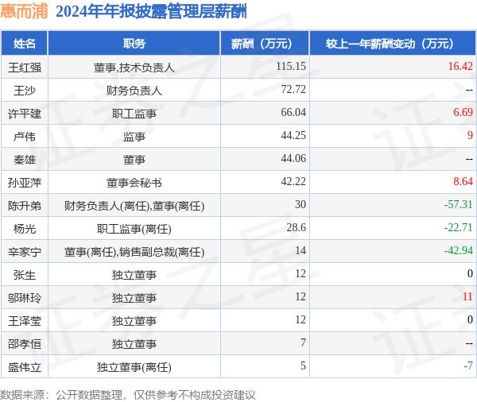Click the change value -57.31
477x402 pixels.
point(458,204)
